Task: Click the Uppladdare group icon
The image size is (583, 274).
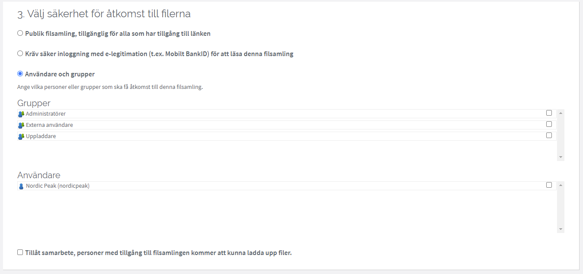Action: [x=21, y=136]
